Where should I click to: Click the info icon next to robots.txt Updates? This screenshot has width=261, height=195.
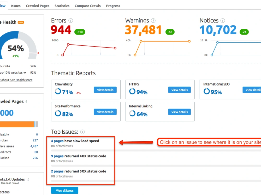click(28, 179)
